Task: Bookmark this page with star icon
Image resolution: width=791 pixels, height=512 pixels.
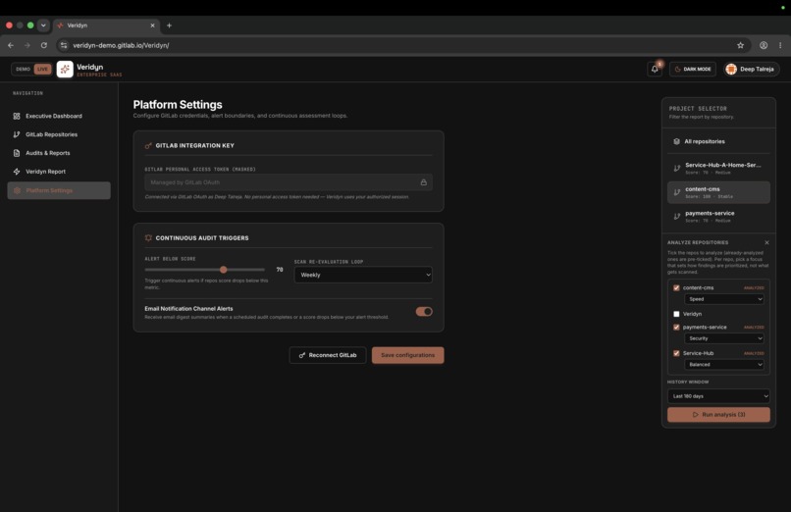Action: 740,45
